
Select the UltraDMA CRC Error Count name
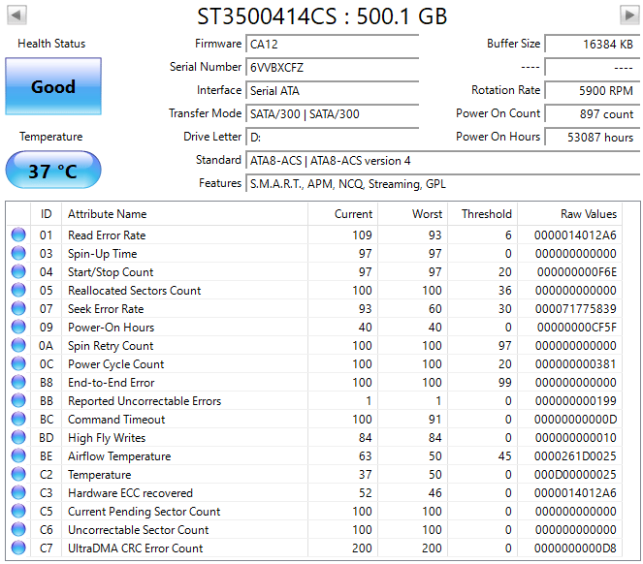tap(136, 548)
